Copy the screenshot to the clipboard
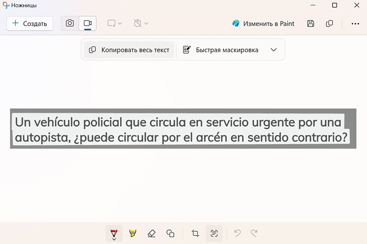This screenshot has width=367, height=244. click(329, 23)
